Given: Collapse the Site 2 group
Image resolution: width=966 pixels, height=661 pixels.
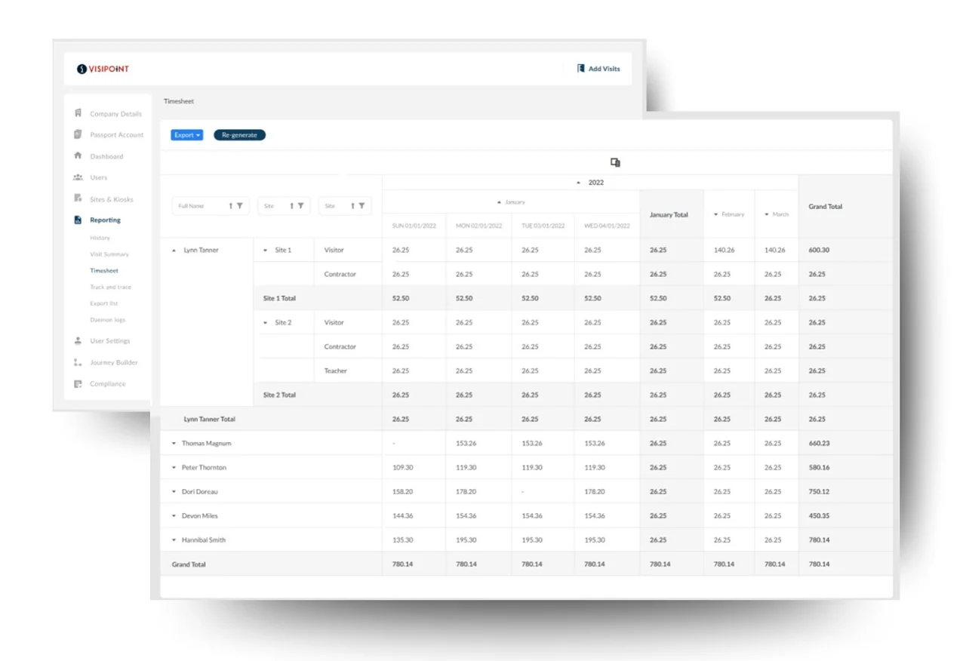Looking at the screenshot, I should click(x=265, y=322).
